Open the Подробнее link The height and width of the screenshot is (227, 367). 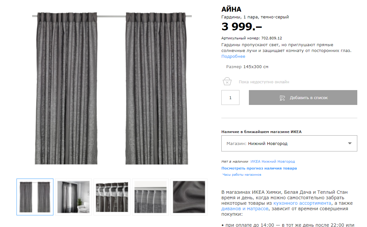233,56
